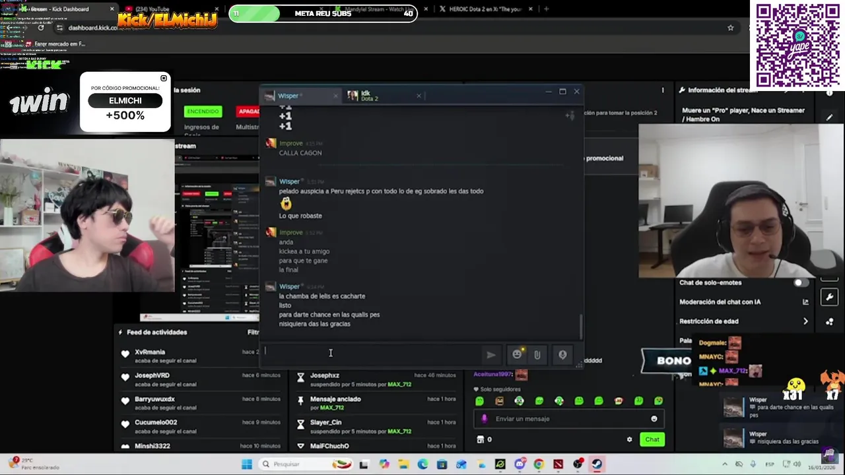The height and width of the screenshot is (475, 845).
Task: Toggle Chat de solo-emotes switch
Action: (x=800, y=282)
